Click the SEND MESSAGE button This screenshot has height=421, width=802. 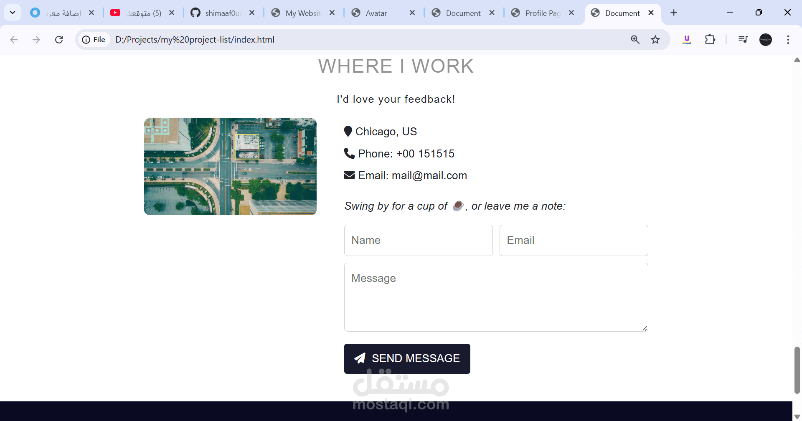point(407,359)
